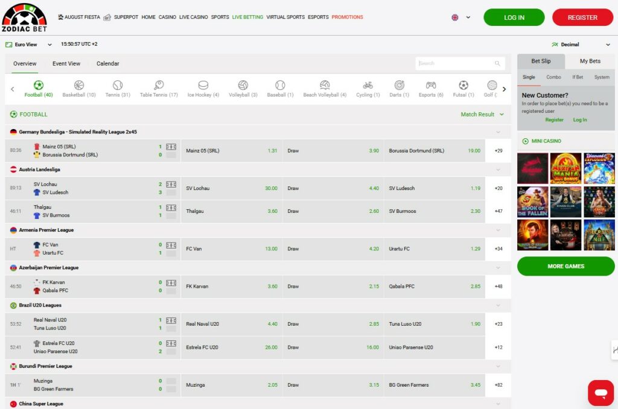The width and height of the screenshot is (618, 409).
Task: Bet on Mainz 05 (SRL) at 1.31
Action: pyautogui.click(x=231, y=151)
